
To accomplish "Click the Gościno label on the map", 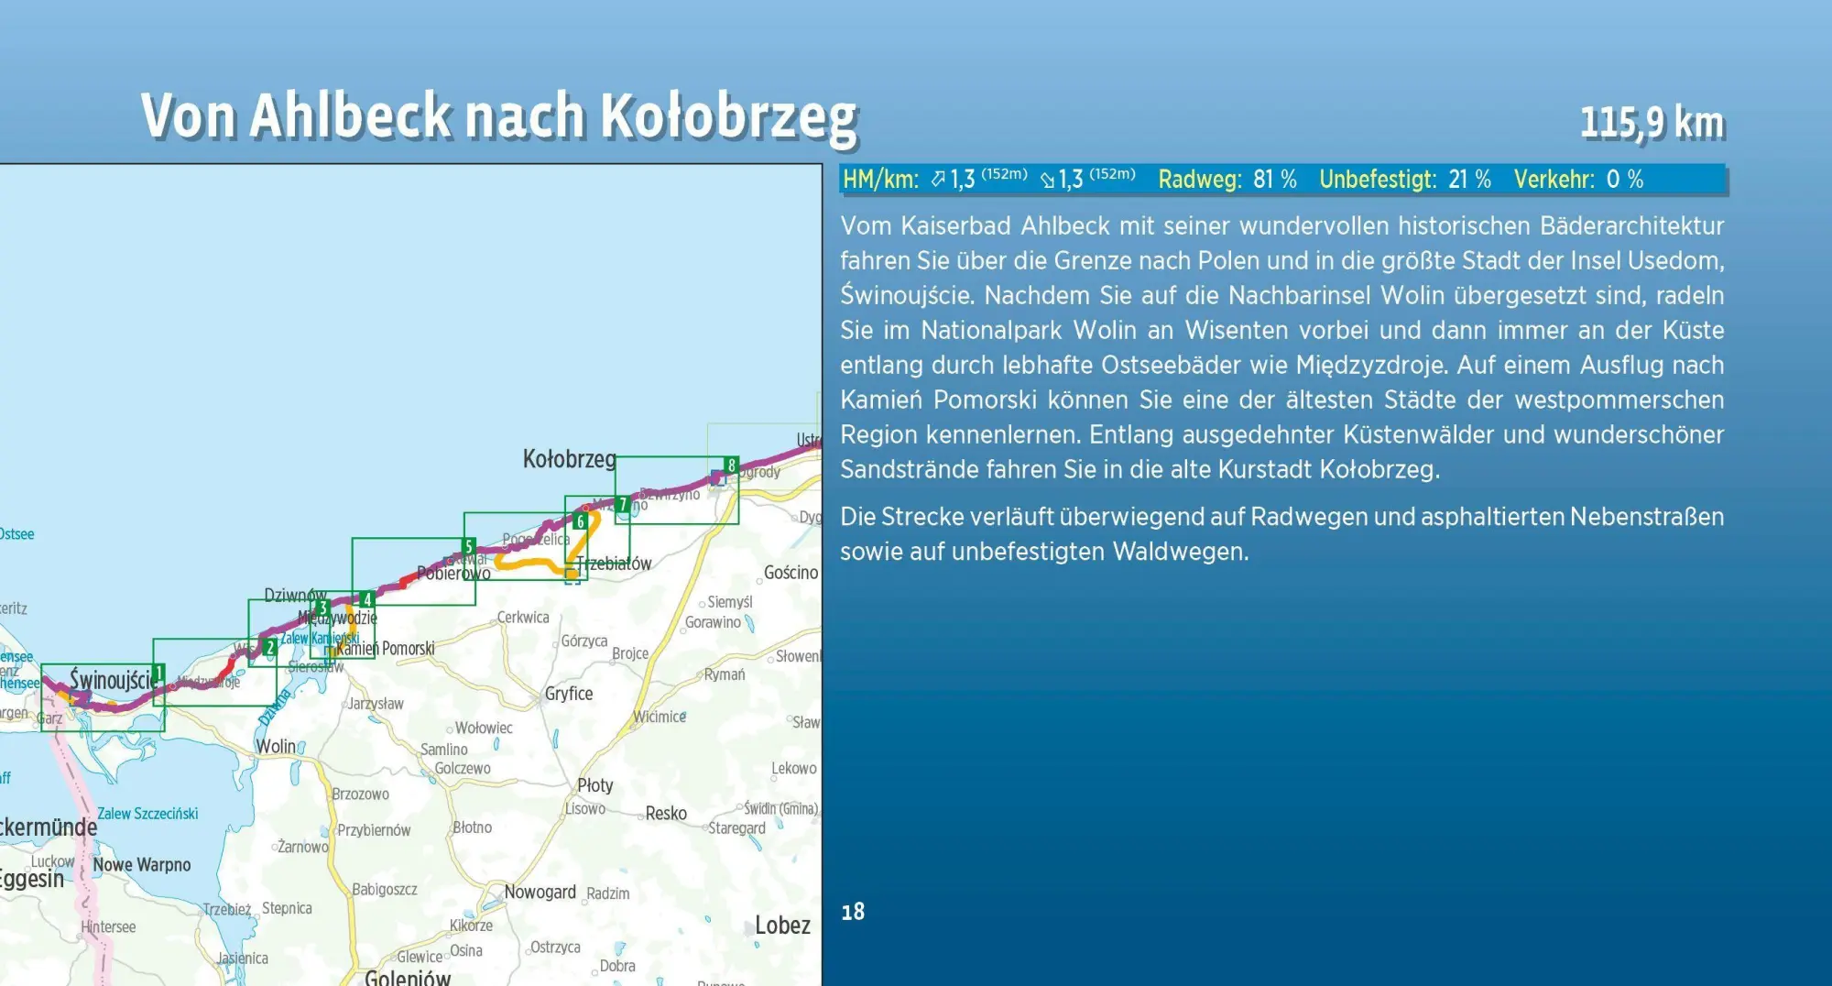I will 791,573.
